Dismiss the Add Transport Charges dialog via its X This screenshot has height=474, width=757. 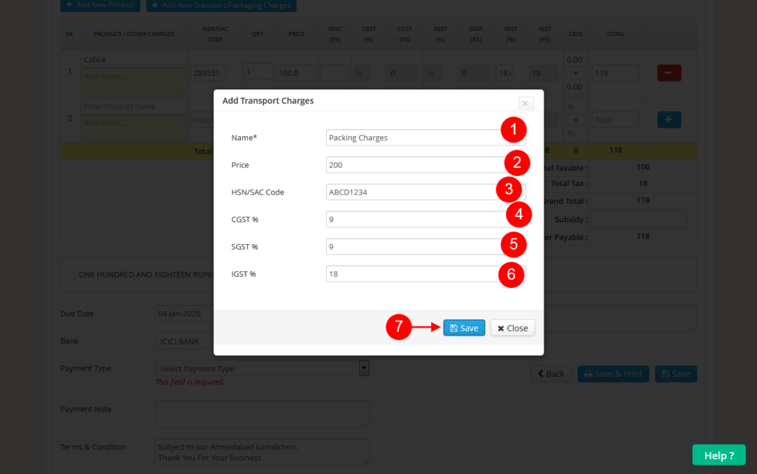[525, 103]
